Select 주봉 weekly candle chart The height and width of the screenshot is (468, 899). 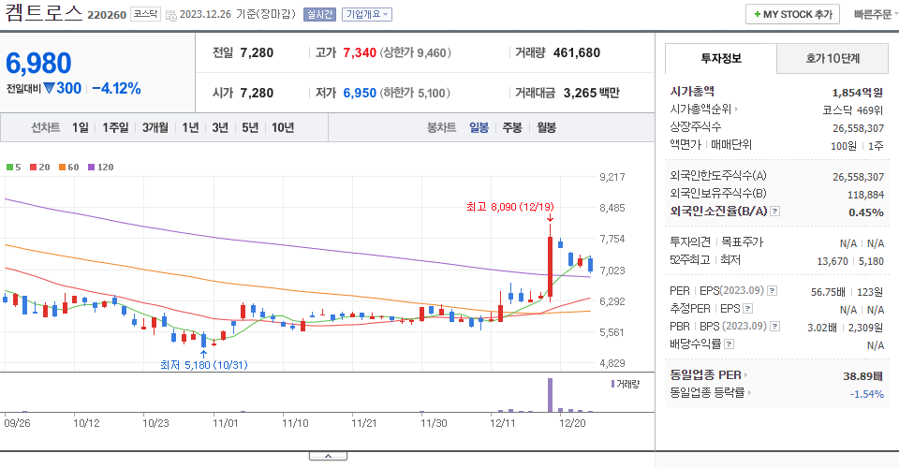coord(512,127)
